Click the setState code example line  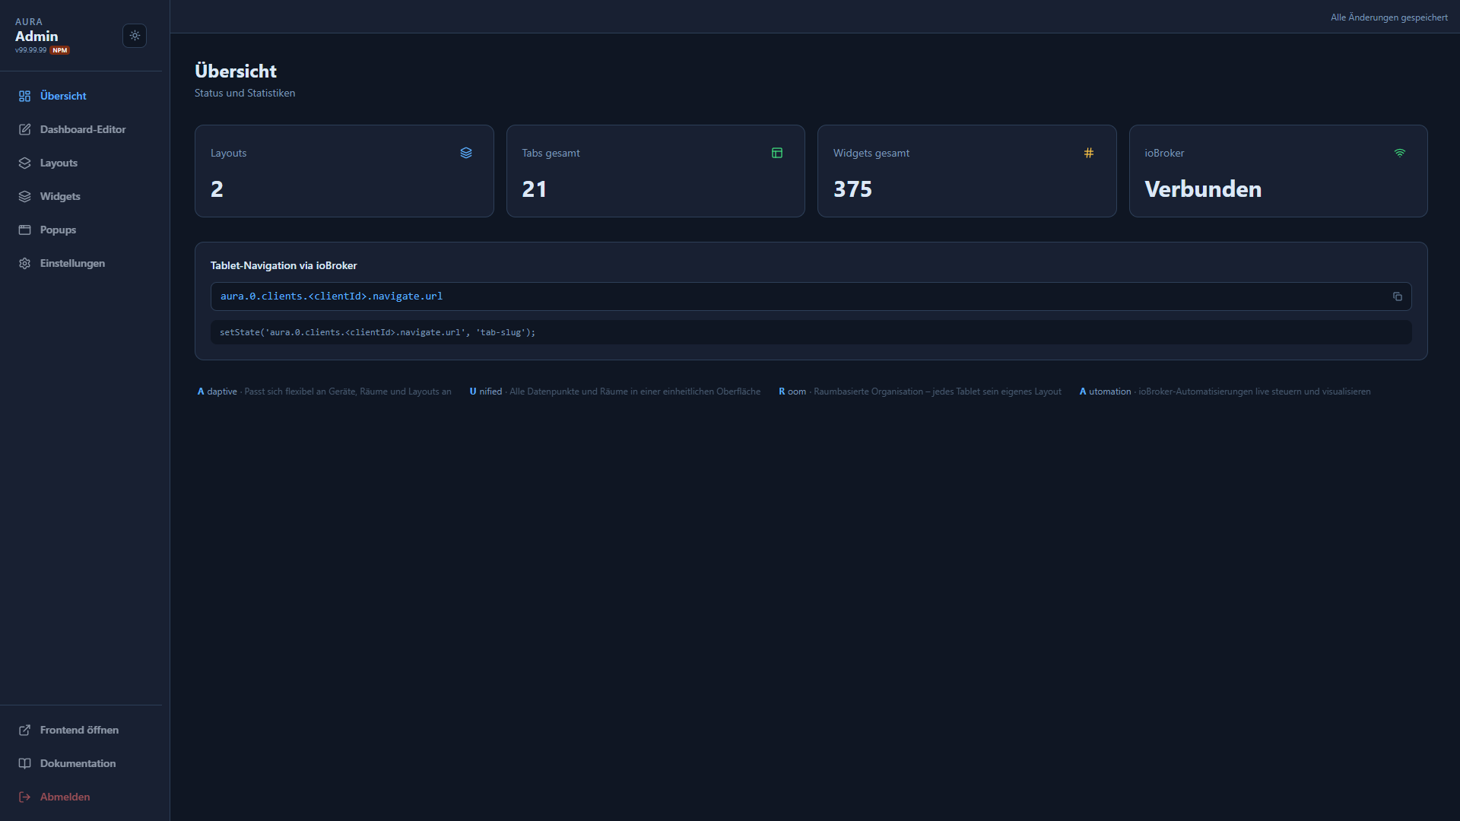point(811,332)
